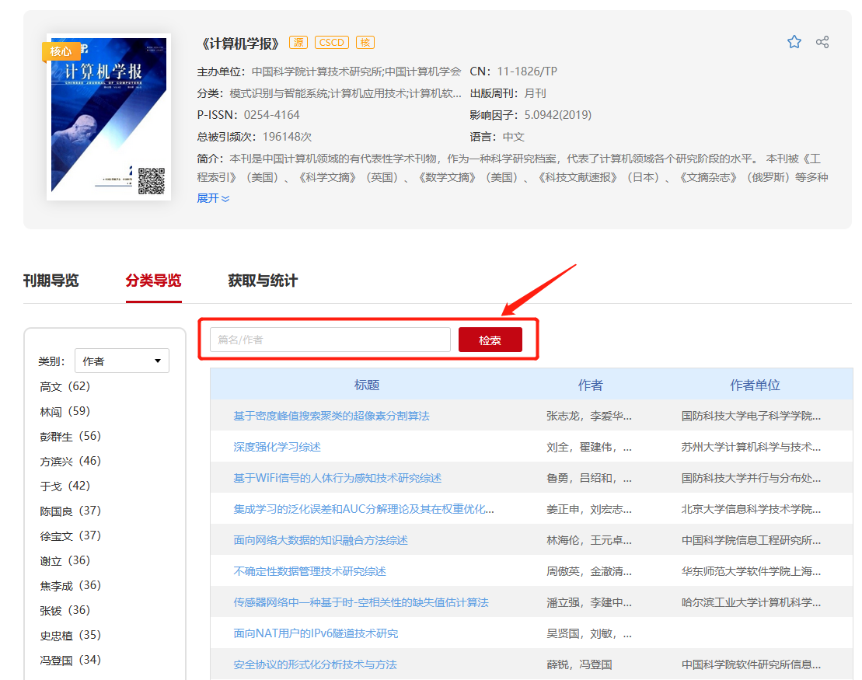Open article 集成学习的泛化误差和AUC分解理论
The width and height of the screenshot is (862, 680).
[364, 509]
